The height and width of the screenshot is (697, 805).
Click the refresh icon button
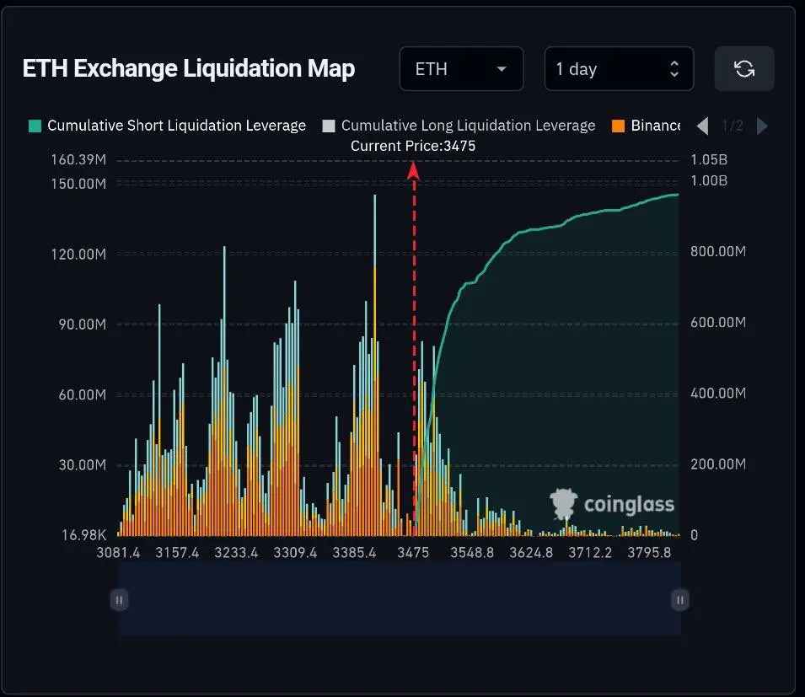point(744,69)
